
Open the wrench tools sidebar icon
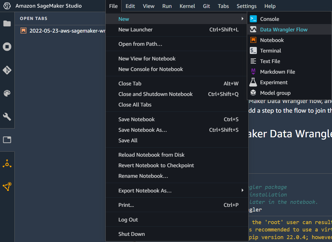pos(7,116)
